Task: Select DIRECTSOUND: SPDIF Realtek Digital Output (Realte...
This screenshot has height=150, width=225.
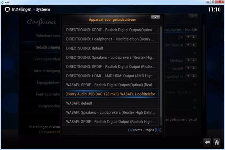Action: 111,66
